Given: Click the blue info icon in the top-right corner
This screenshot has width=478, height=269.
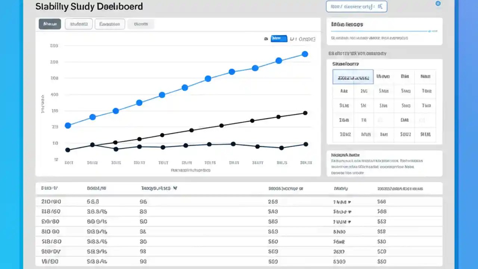Looking at the screenshot, I should click(x=438, y=3).
